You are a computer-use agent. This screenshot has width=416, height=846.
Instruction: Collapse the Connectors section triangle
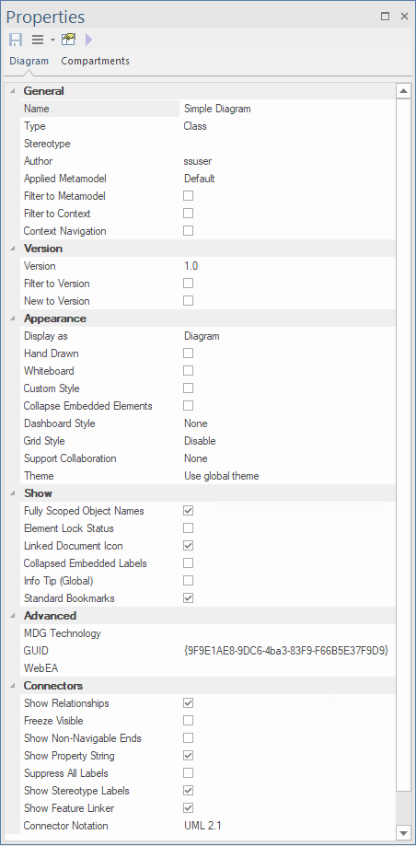12,686
